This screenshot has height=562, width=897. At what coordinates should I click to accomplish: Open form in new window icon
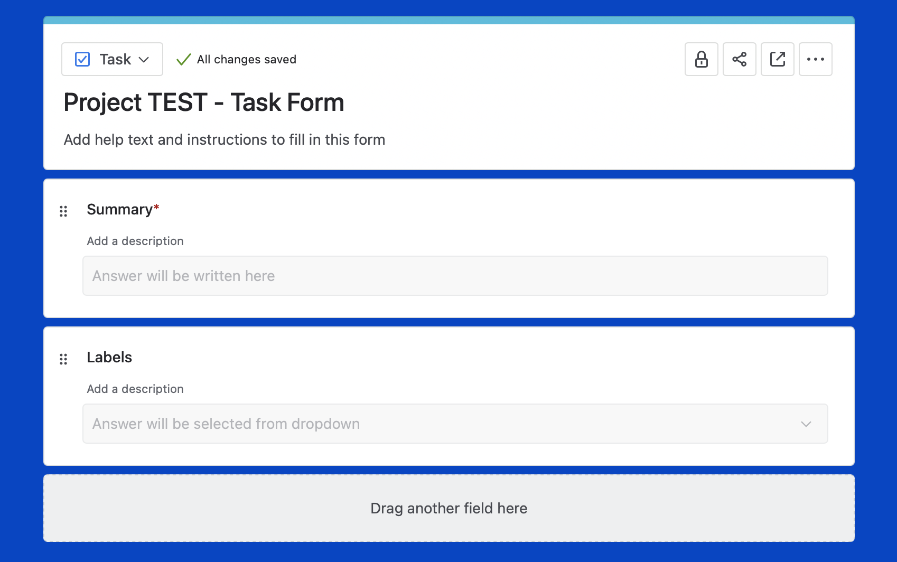coord(777,59)
